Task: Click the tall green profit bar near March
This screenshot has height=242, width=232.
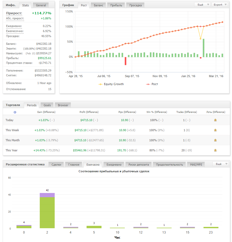Action: (x=204, y=48)
